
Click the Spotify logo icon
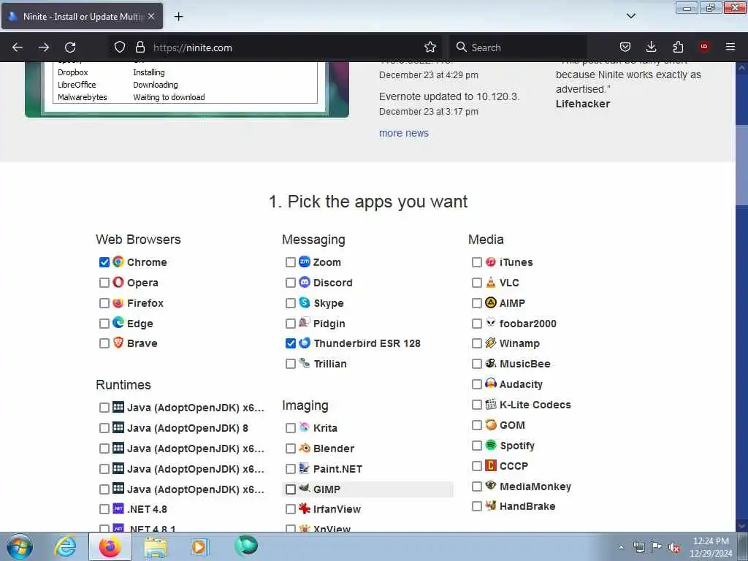tap(490, 445)
